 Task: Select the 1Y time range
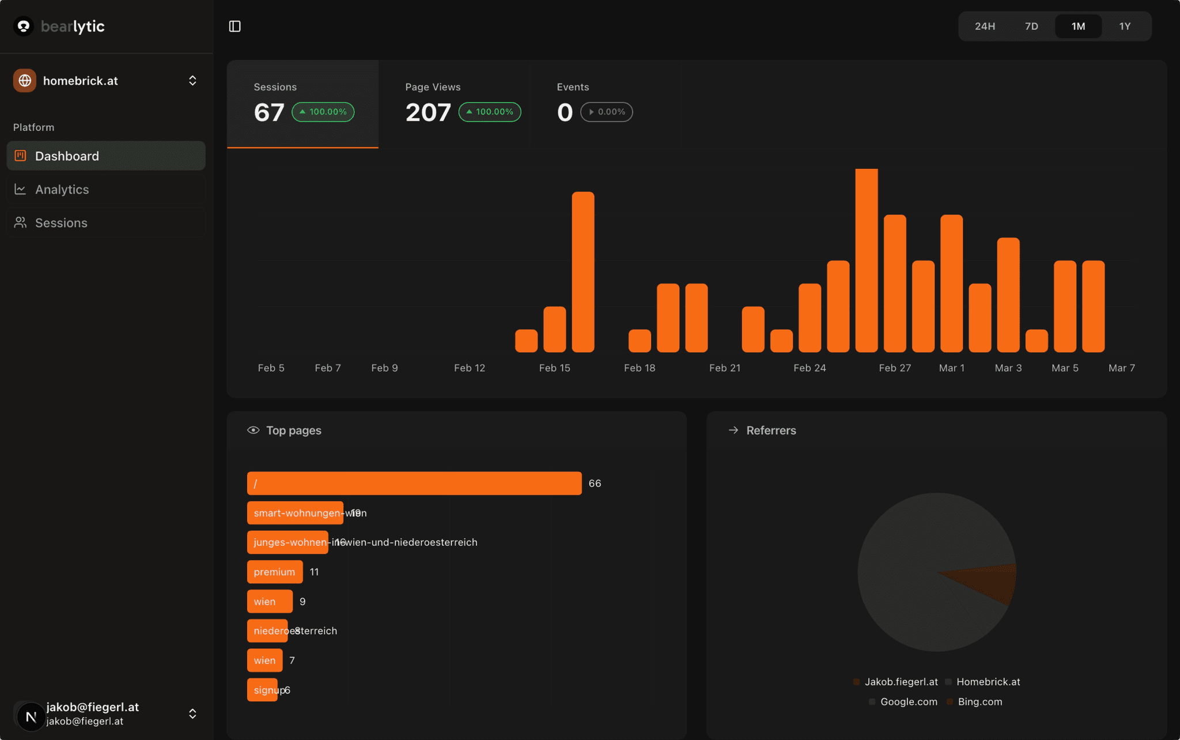[x=1125, y=26]
